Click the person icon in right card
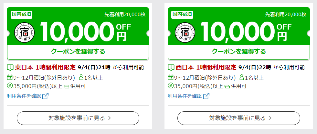Screen dimensions: 317x134 242,77
